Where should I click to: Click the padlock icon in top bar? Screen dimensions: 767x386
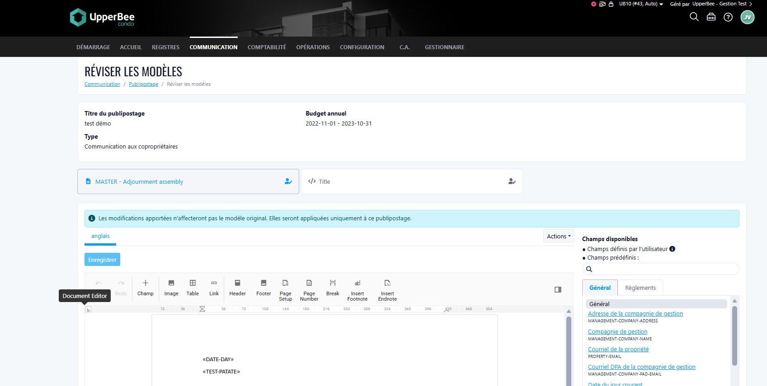coord(611,4)
